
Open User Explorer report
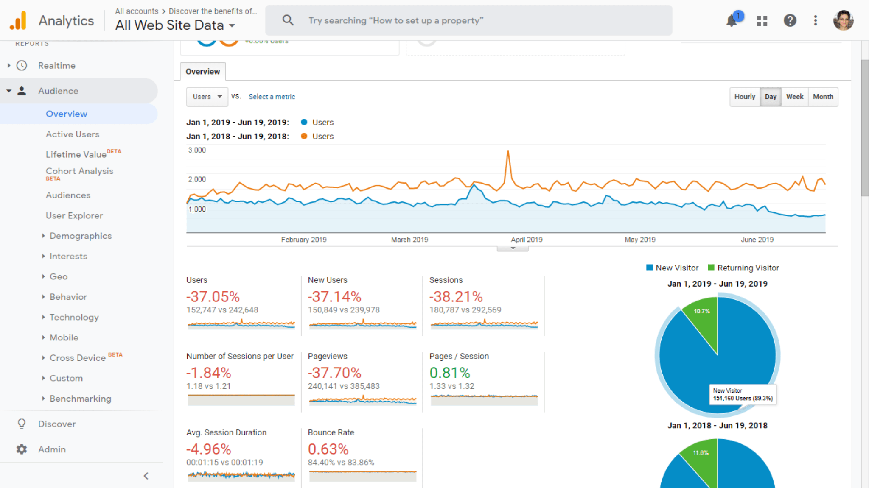[x=74, y=215]
